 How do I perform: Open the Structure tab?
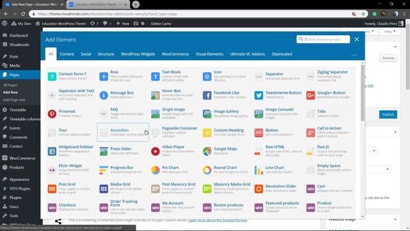click(x=106, y=54)
